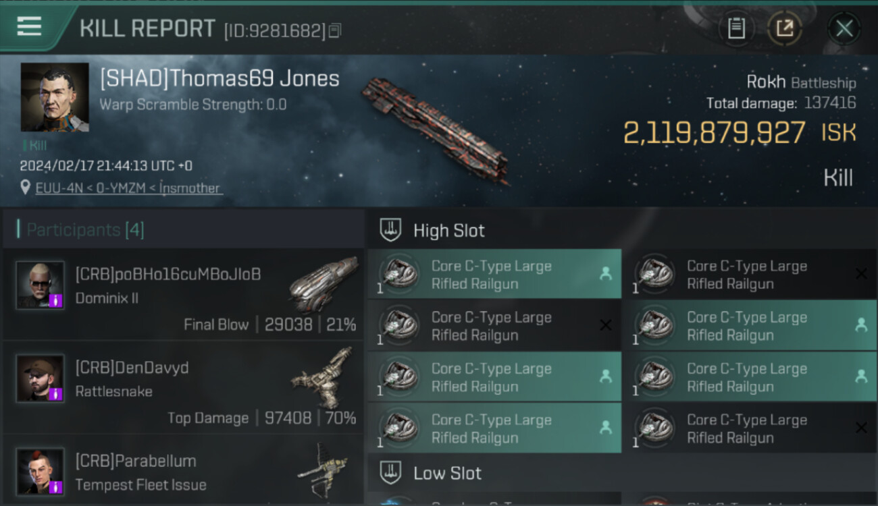View the Rokh battleship image

pyautogui.click(x=436, y=130)
